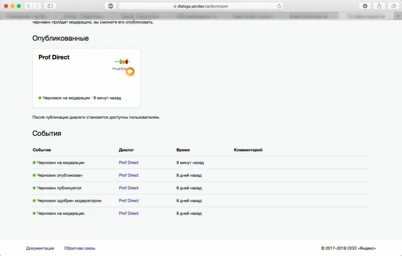Screen dimensions: 402x256
Task: Click the Опубликованные section heading
Action: (61, 38)
